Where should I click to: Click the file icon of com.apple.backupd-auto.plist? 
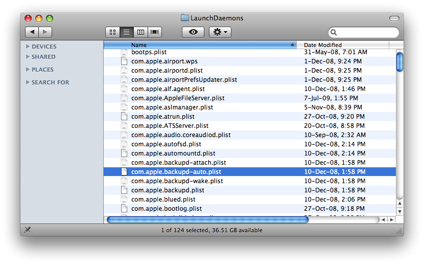[x=124, y=172]
